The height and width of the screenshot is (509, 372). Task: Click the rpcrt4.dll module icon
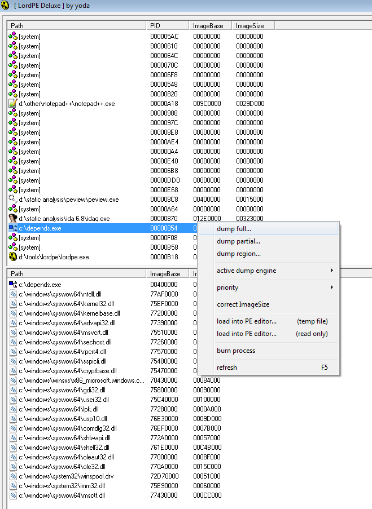[13, 352]
